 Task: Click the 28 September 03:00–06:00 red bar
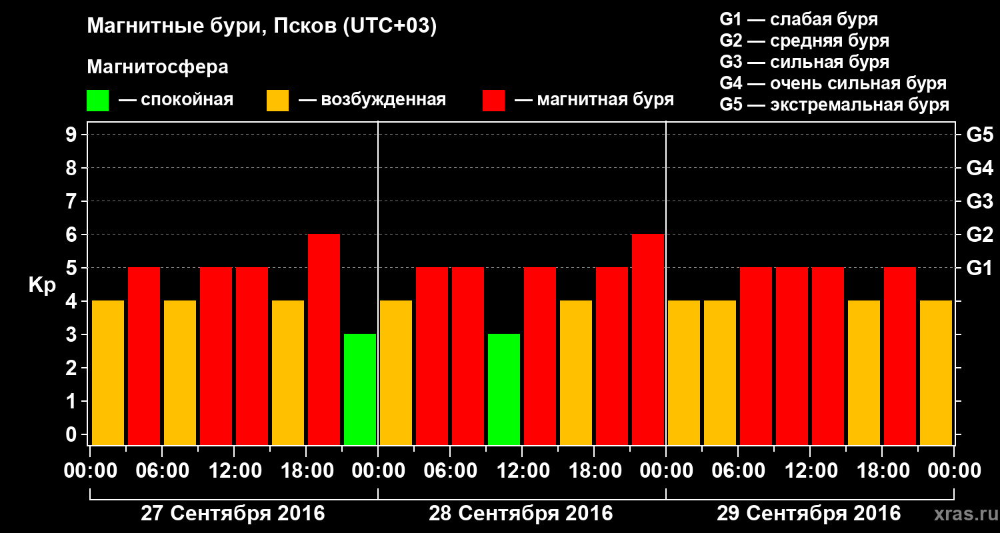point(432,356)
